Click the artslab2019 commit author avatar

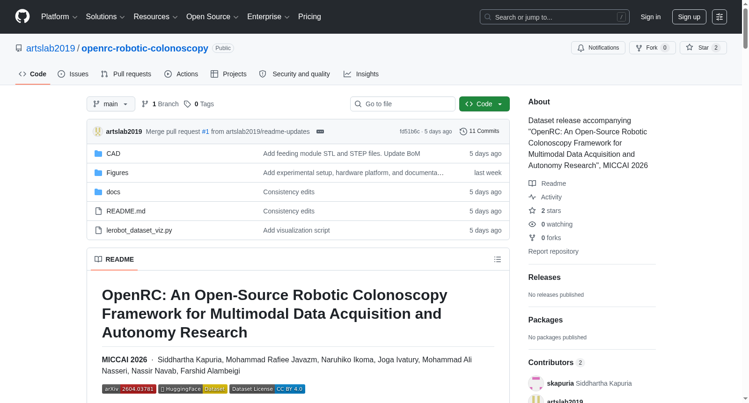pyautogui.click(x=98, y=132)
